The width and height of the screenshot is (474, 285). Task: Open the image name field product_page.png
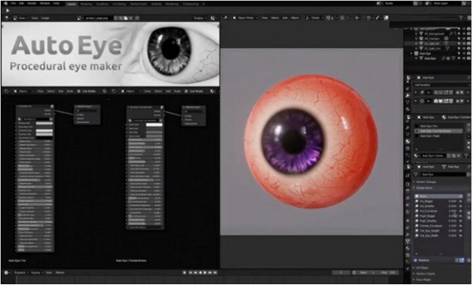(x=96, y=18)
